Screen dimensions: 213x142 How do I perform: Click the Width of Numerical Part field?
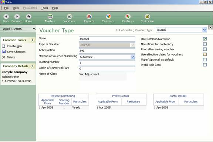tap(107, 68)
